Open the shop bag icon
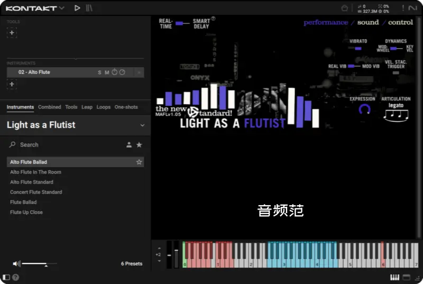423x284 pixels. pos(345,8)
